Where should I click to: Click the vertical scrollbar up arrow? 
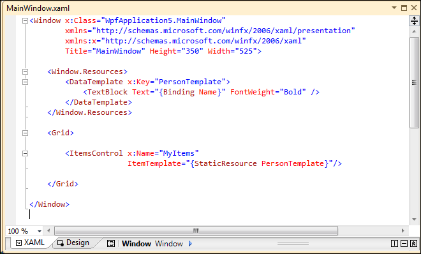coord(414,31)
